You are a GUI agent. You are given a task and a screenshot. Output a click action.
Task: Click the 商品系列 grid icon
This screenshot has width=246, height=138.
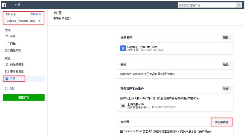[x=7, y=51]
